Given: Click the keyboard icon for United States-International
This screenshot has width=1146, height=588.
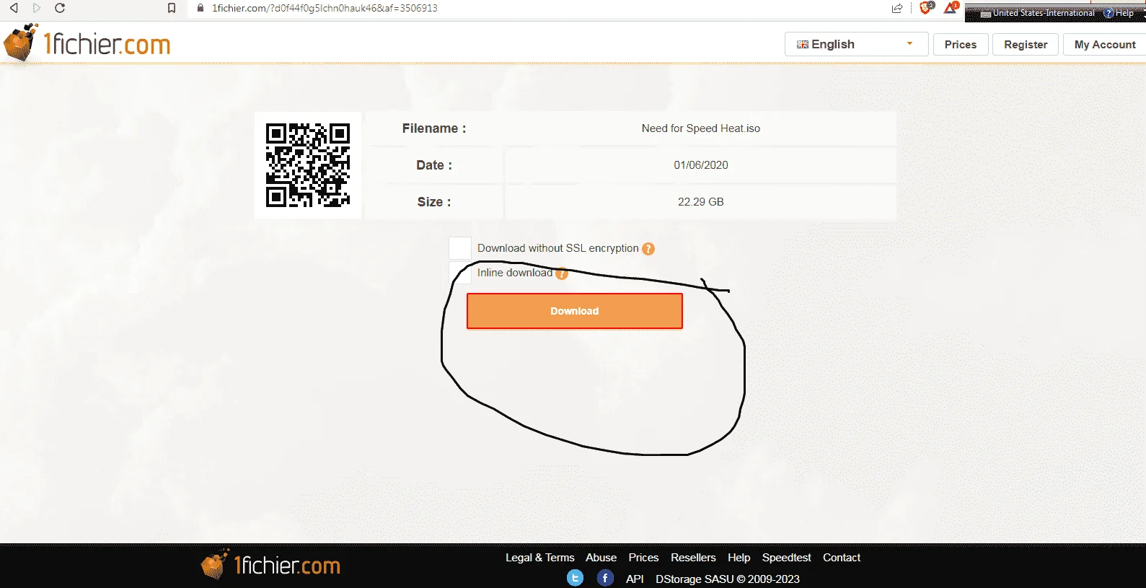Looking at the screenshot, I should [985, 13].
